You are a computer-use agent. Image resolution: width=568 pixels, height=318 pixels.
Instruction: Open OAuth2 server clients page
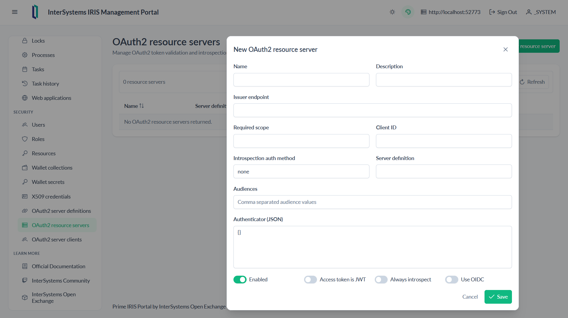(x=57, y=239)
